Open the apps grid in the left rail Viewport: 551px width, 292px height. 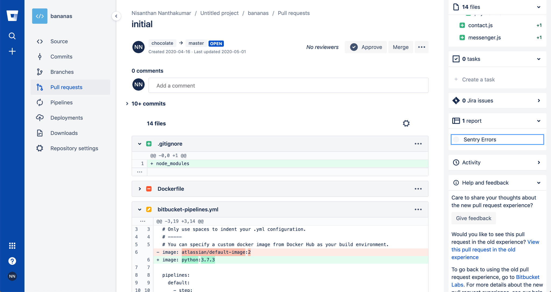point(12,245)
